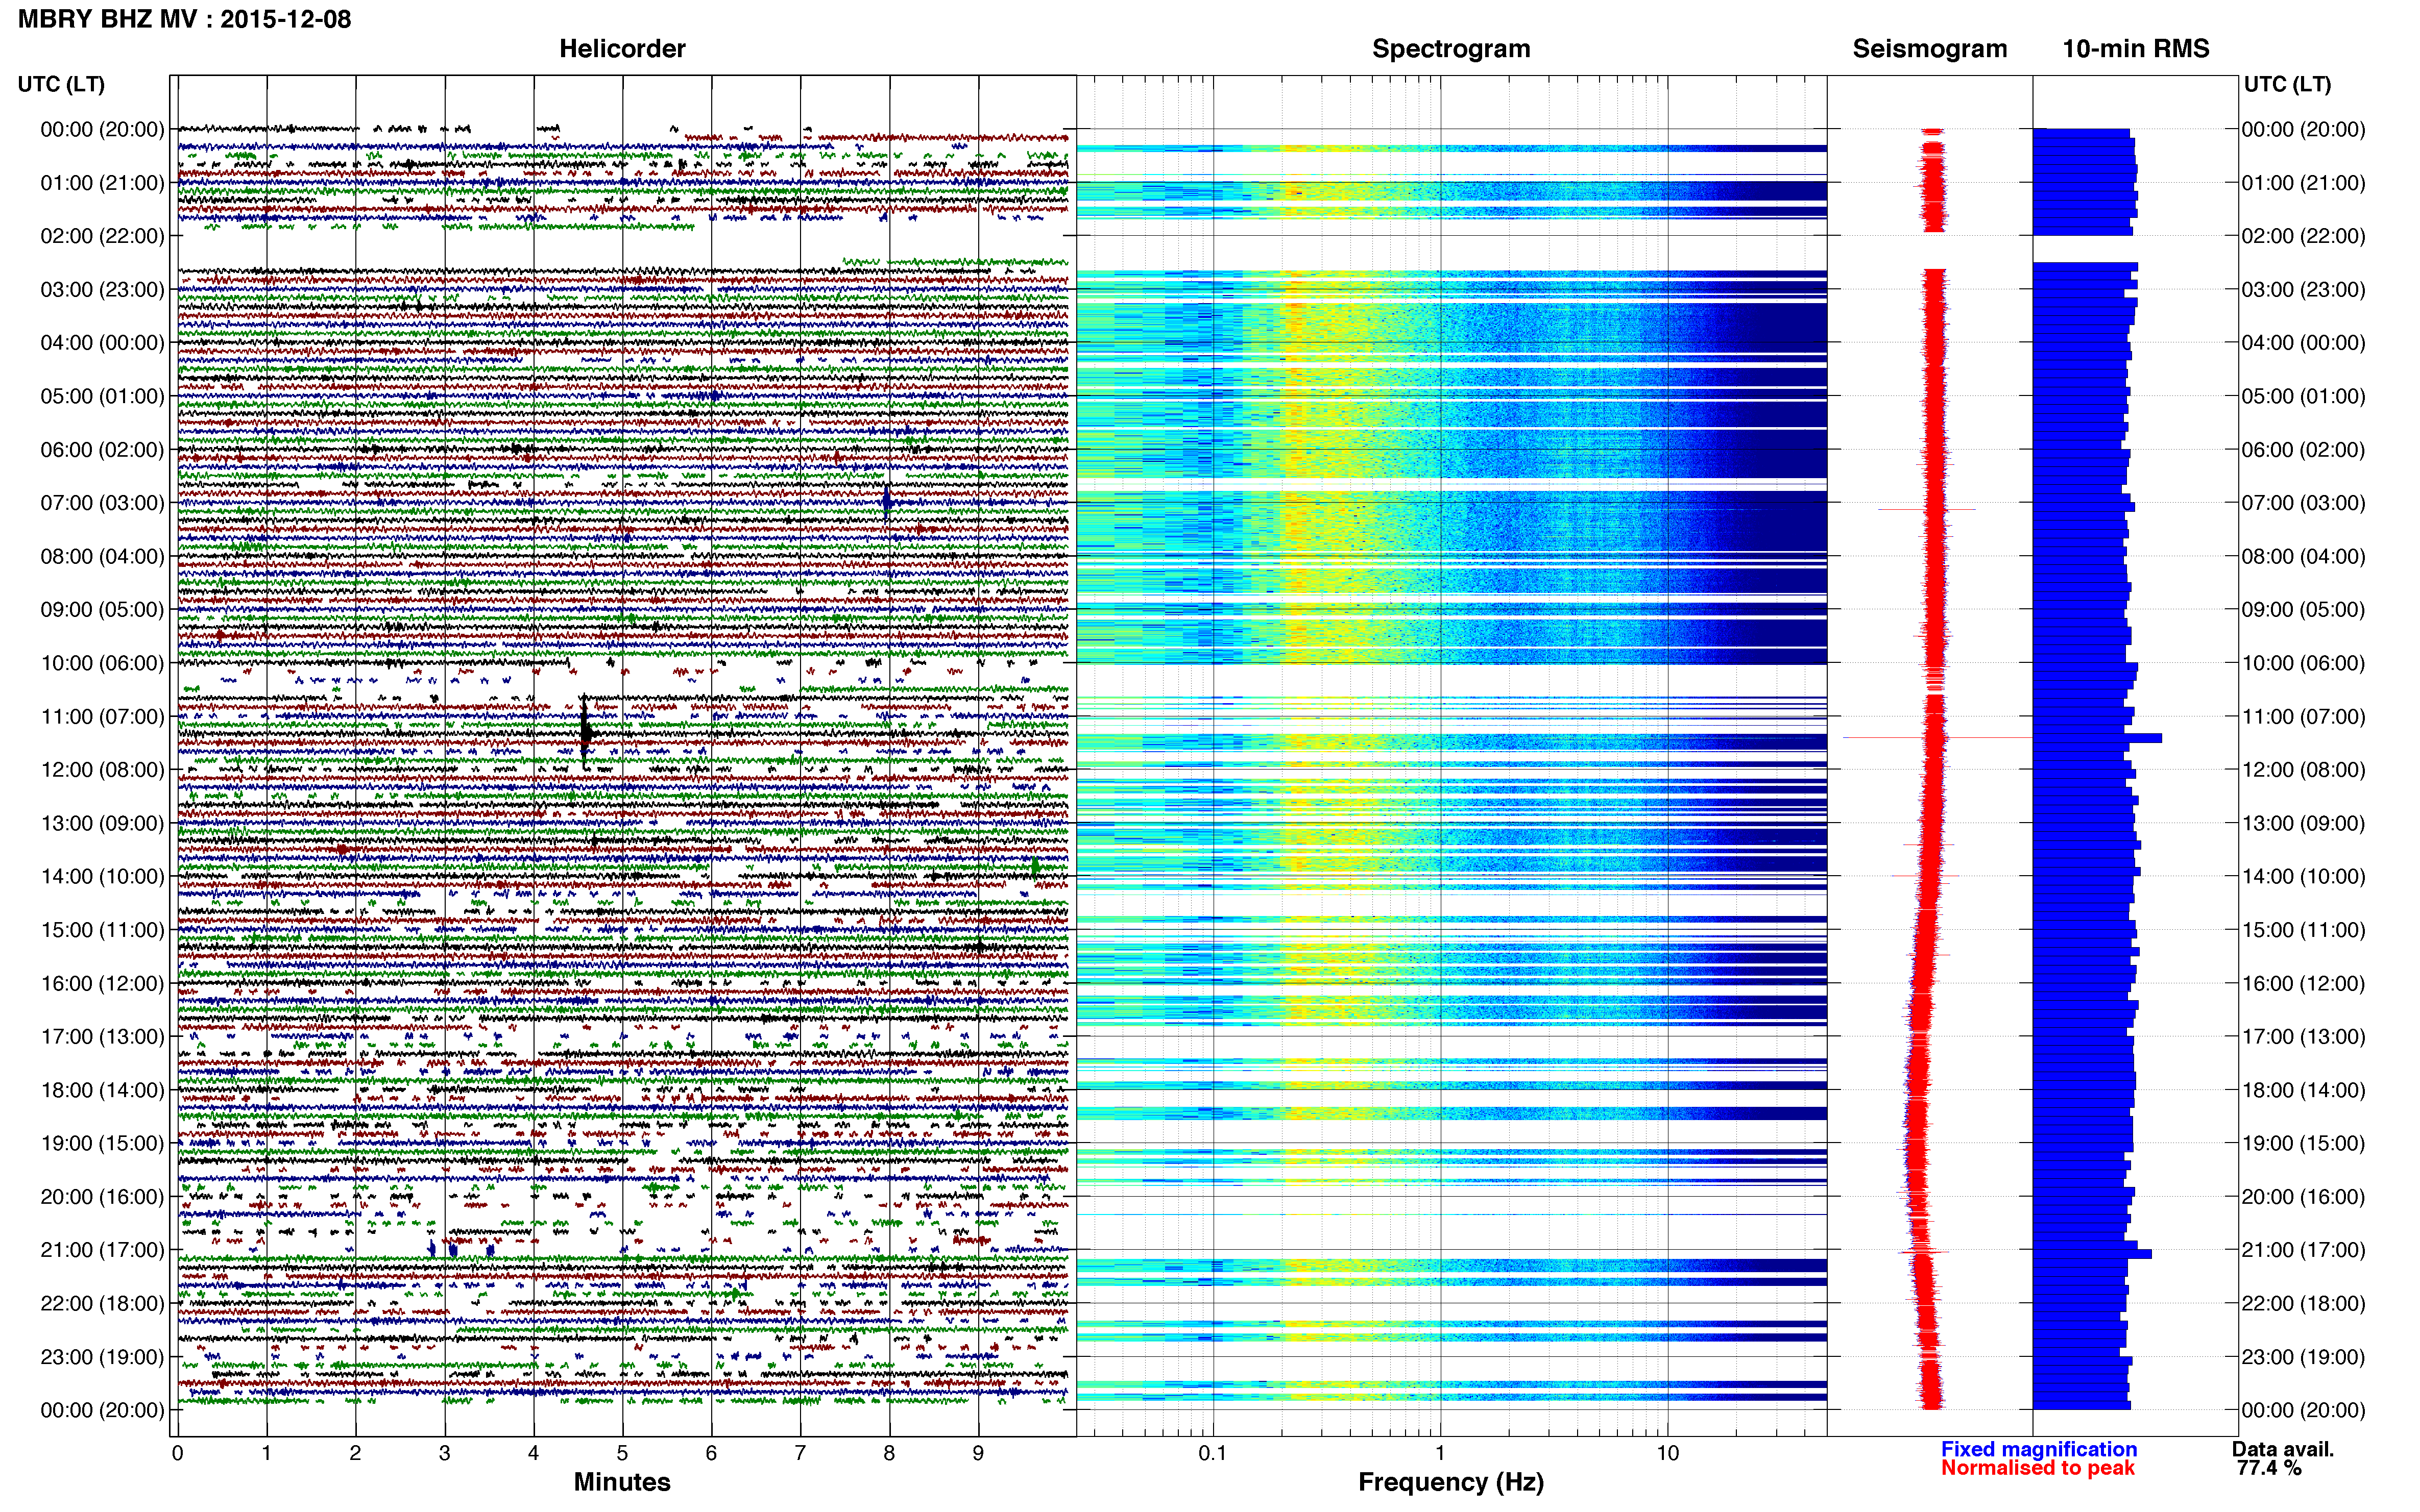Click the large black helicorder spike after 11:00
Screen dimensions: 2420x1512
585,733
